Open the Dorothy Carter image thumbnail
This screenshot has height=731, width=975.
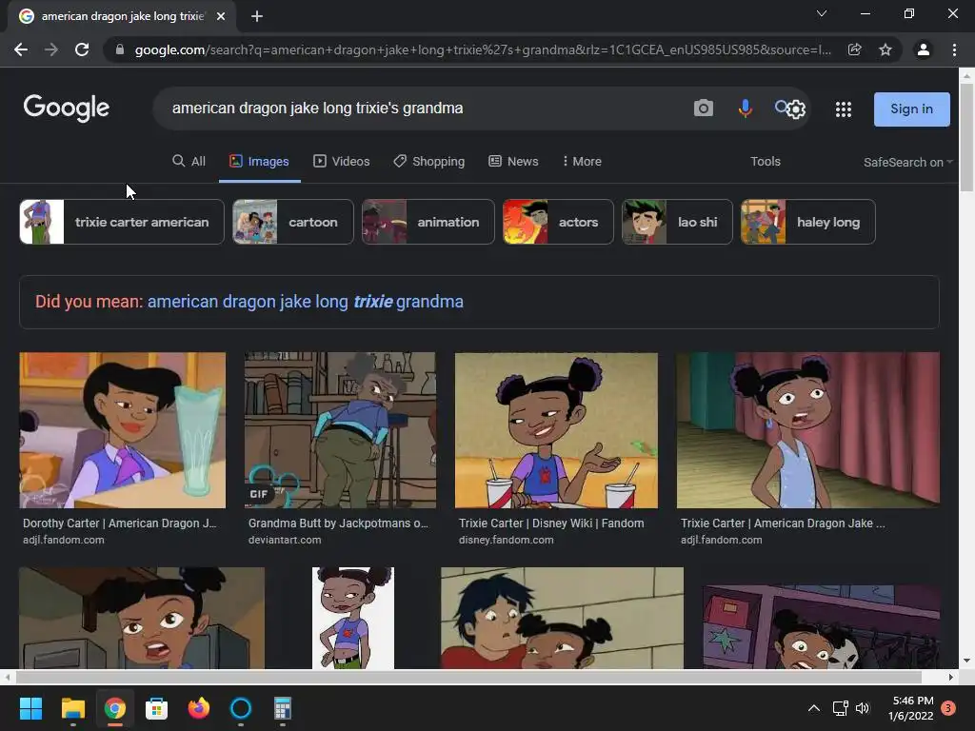(x=123, y=430)
